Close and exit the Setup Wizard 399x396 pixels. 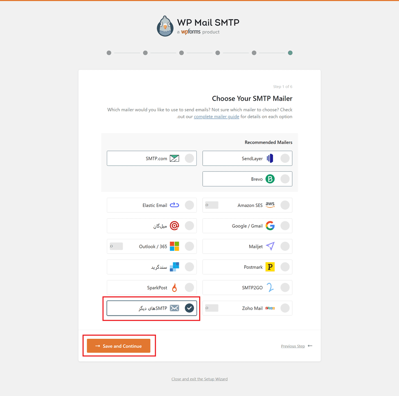[199, 379]
